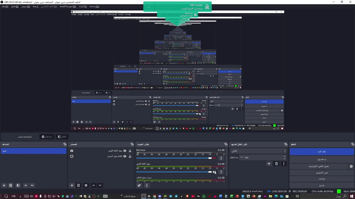Image resolution: width=355 pixels, height=199 pixels.
Task: Remove scene transition trash icon
Action: [x=277, y=164]
